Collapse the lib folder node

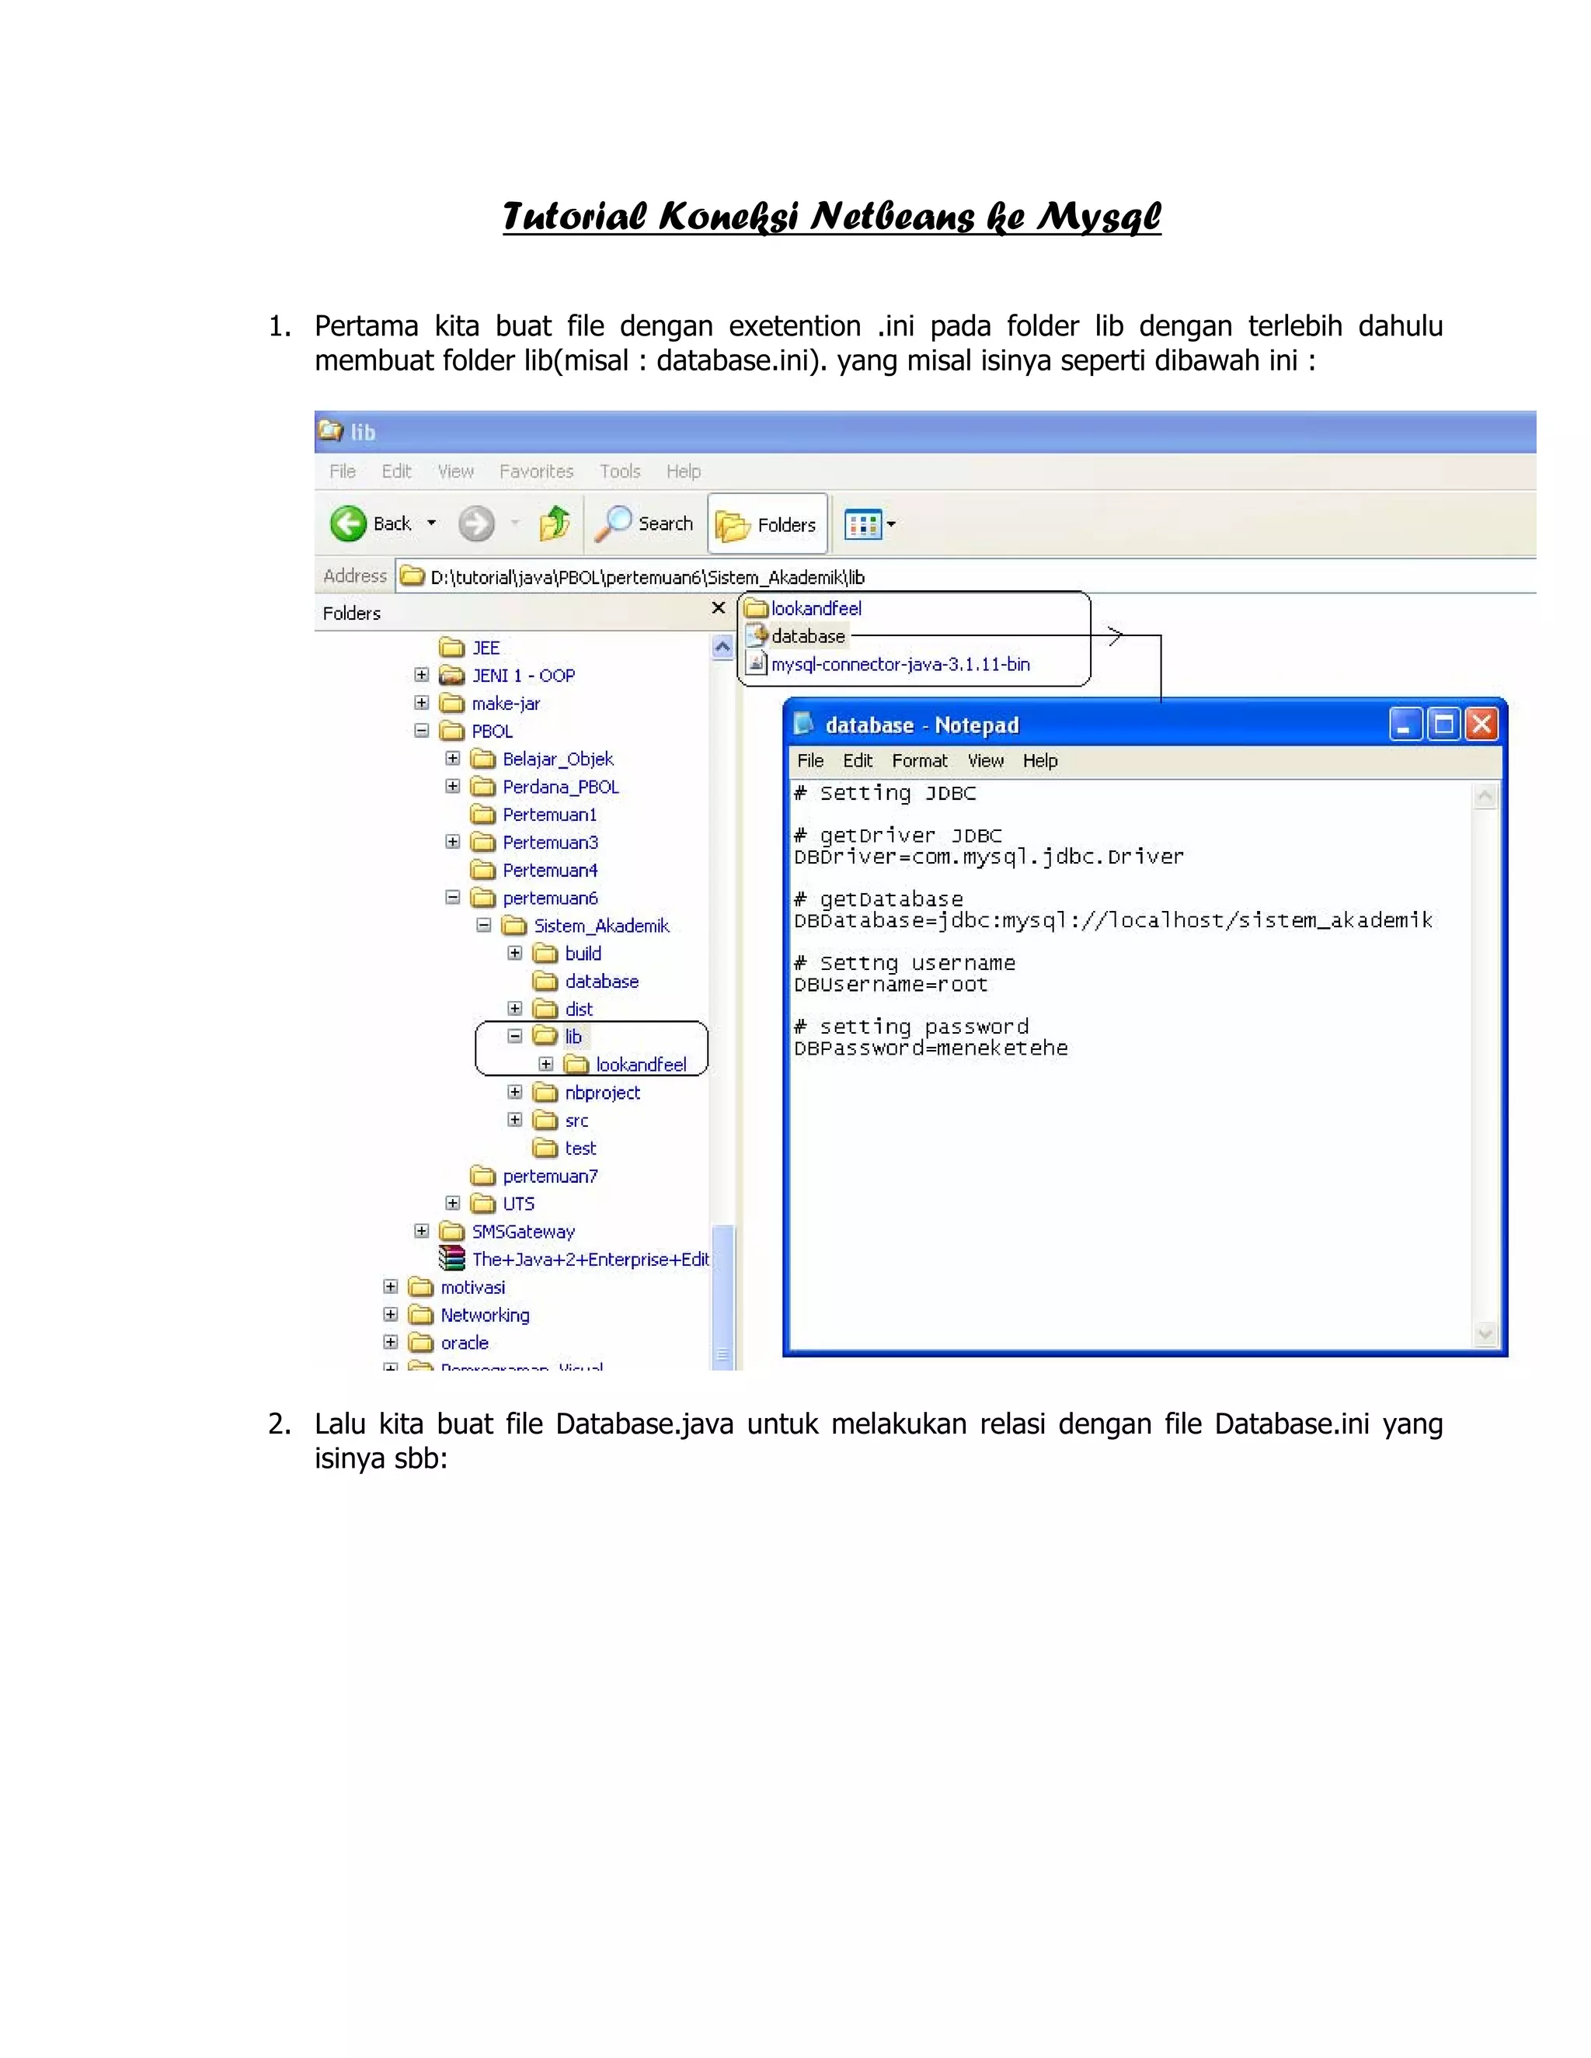514,1035
